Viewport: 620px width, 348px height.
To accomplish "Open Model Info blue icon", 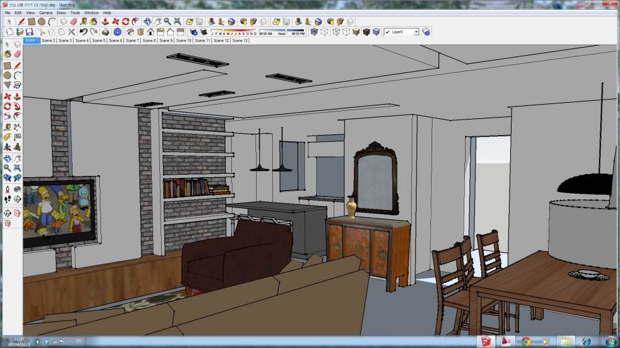I will (x=117, y=32).
